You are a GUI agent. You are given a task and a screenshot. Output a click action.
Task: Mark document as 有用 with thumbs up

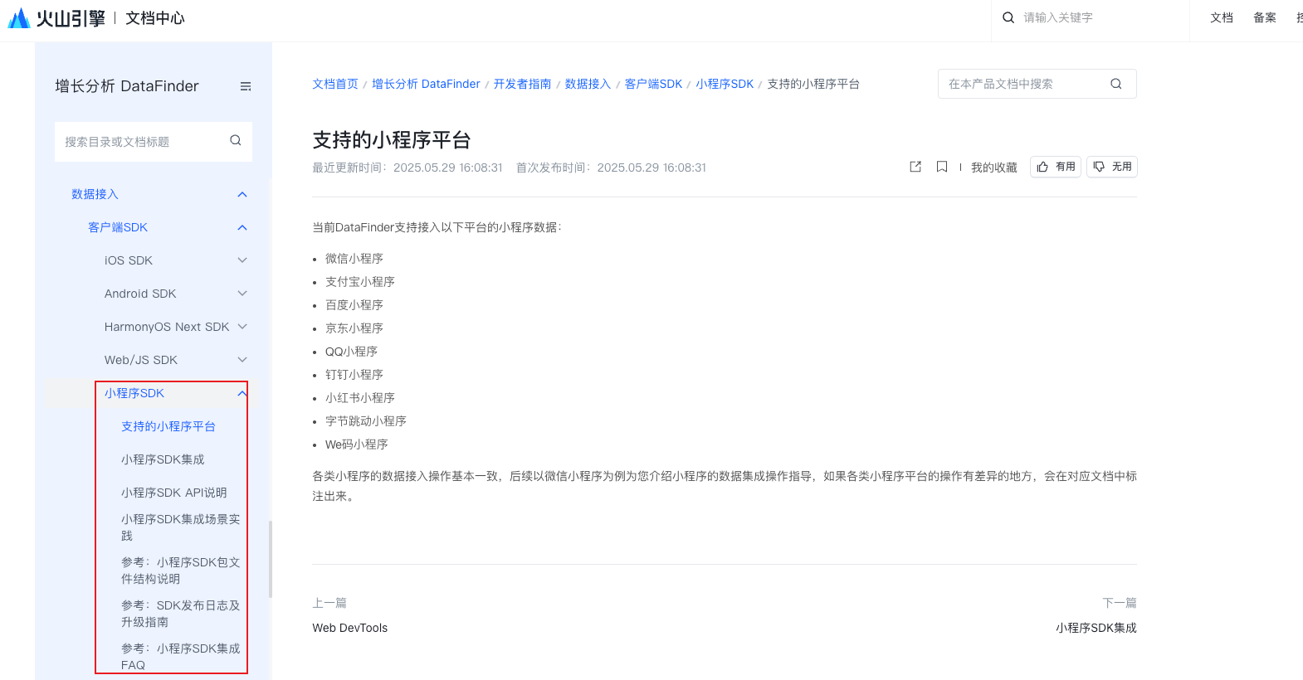click(x=1056, y=167)
